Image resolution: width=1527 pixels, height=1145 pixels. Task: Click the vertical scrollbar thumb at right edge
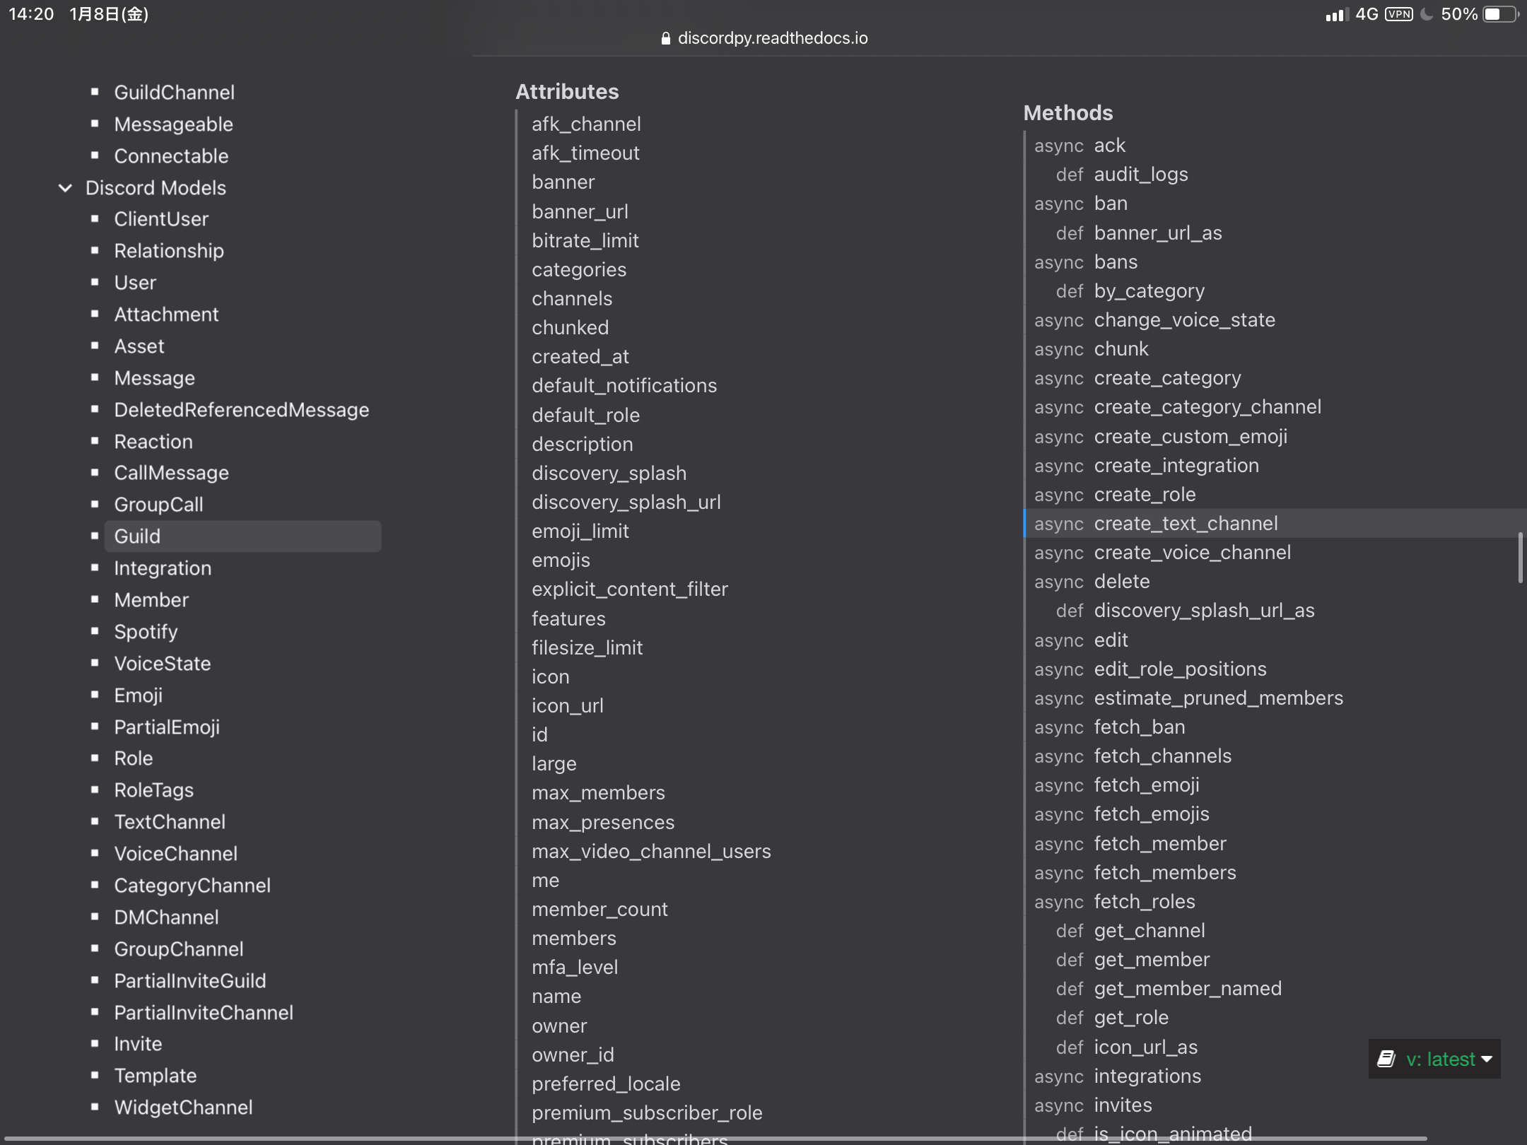(x=1520, y=558)
